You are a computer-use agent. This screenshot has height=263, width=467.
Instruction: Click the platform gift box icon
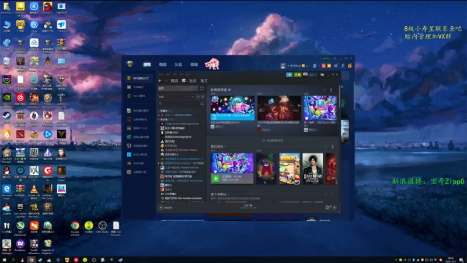[x=350, y=65]
